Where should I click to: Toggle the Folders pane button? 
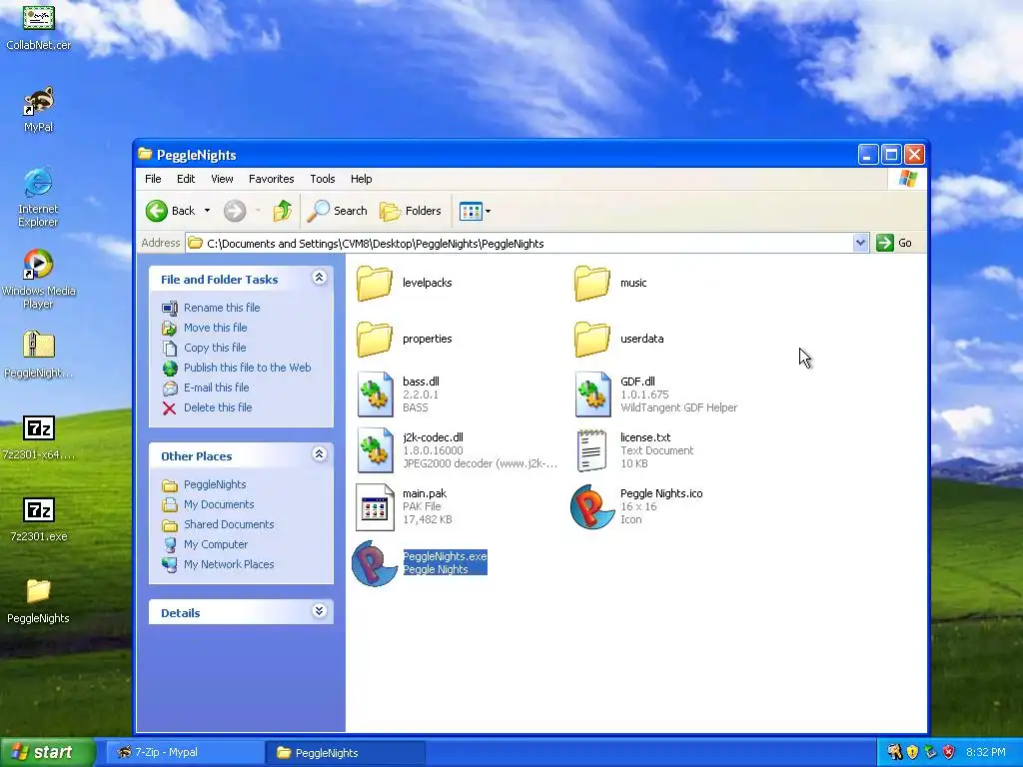pos(411,211)
